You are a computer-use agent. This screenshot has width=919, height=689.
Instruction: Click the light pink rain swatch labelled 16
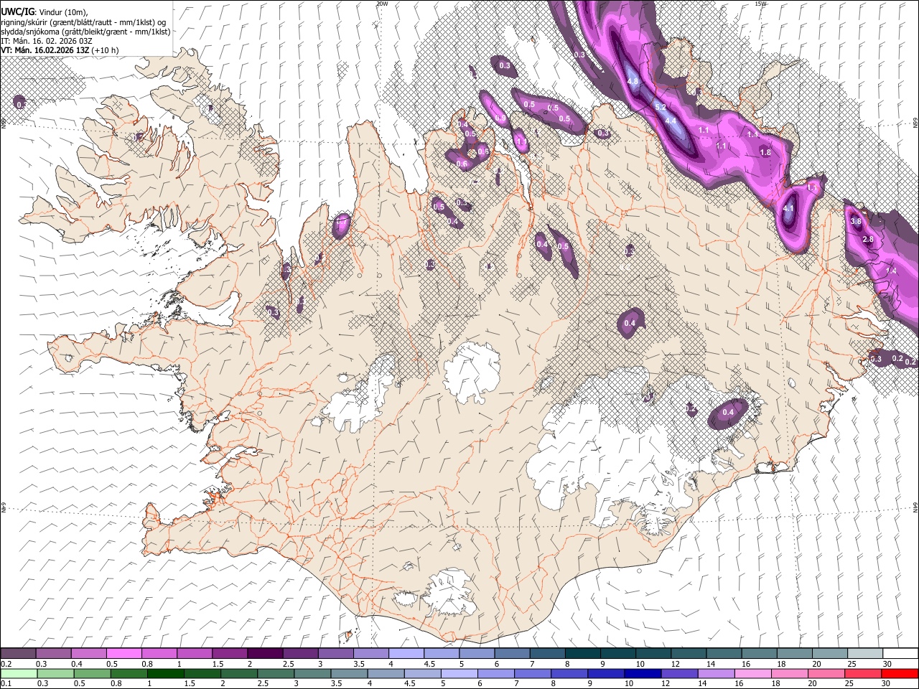tap(752, 673)
